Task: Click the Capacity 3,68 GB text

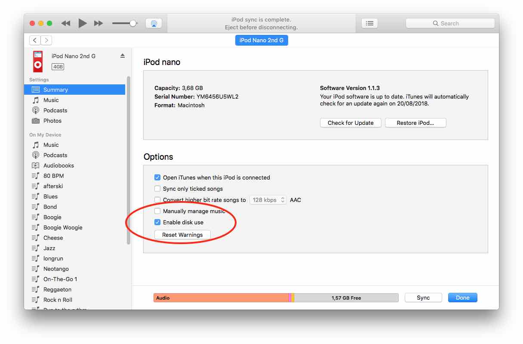Action: point(179,88)
